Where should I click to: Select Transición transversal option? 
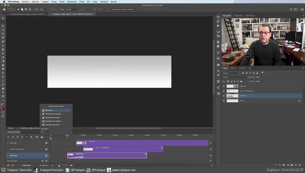click(56, 114)
